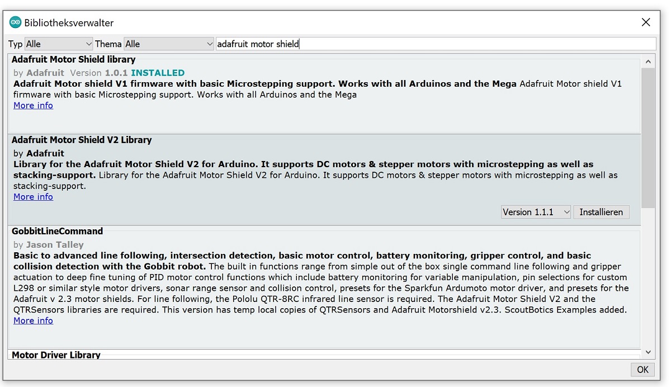The width and height of the screenshot is (671, 387).
Task: Click the Thema label
Action: [108, 44]
